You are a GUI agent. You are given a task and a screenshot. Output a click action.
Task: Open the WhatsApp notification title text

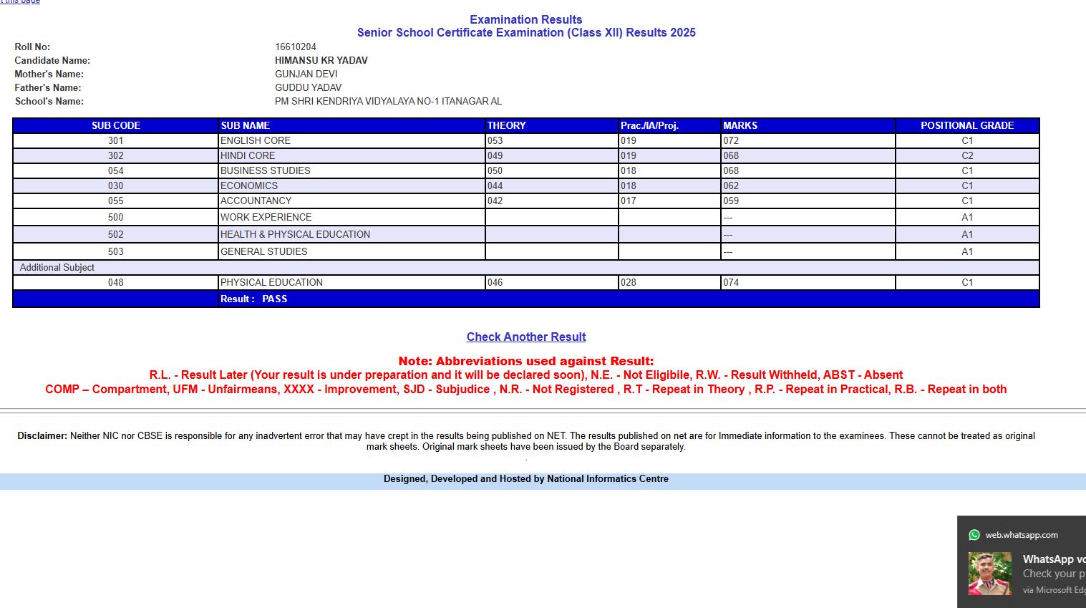[1053, 559]
